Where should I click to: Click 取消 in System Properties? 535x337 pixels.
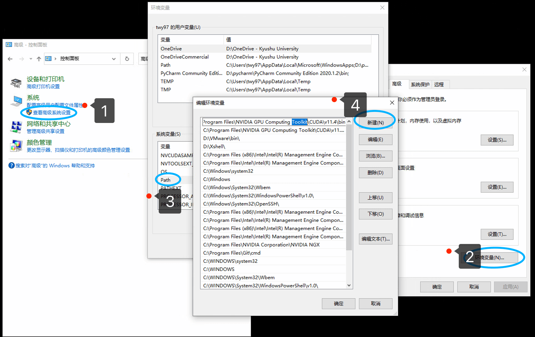click(x=474, y=287)
